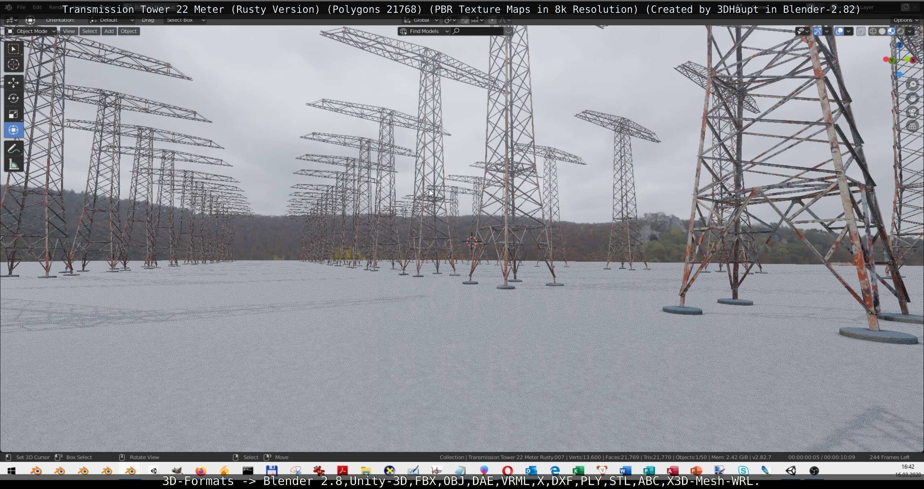Screen dimensions: 924x489
Task: Open Excel from the taskbar
Action: (578, 471)
